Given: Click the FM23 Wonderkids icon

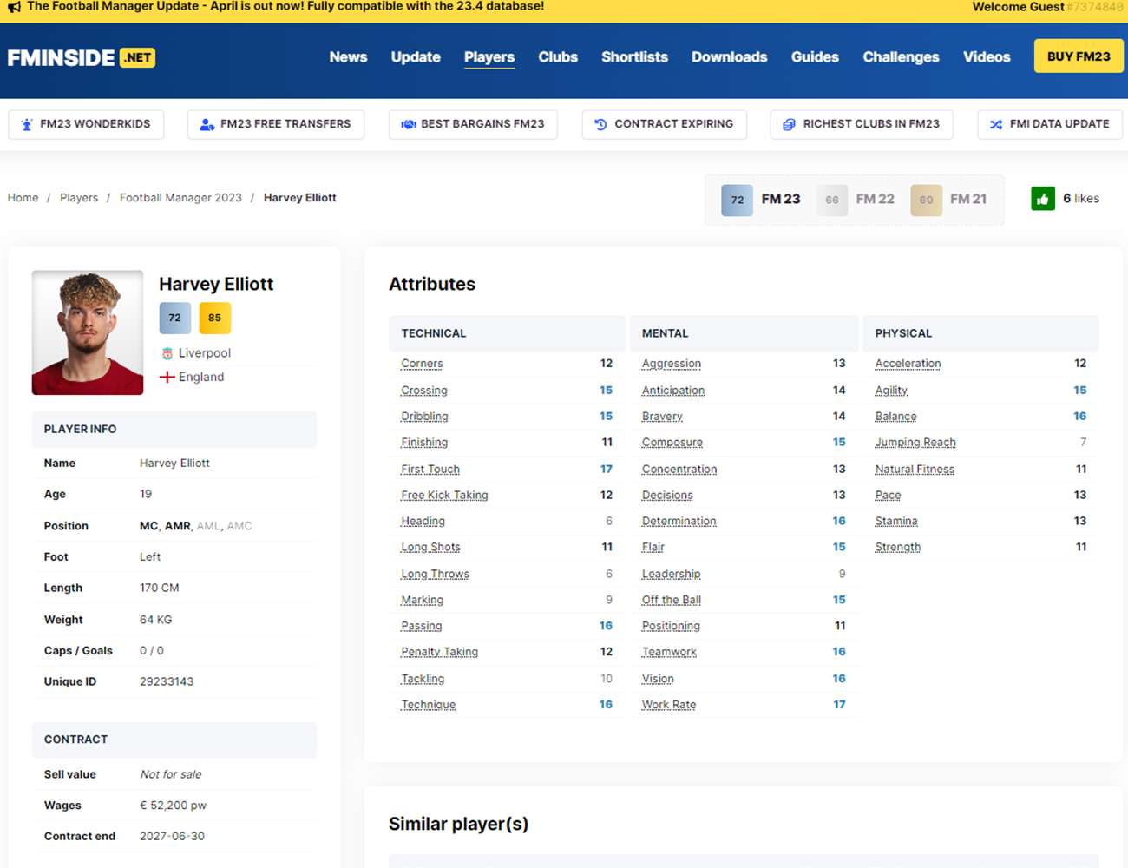Looking at the screenshot, I should pos(27,124).
